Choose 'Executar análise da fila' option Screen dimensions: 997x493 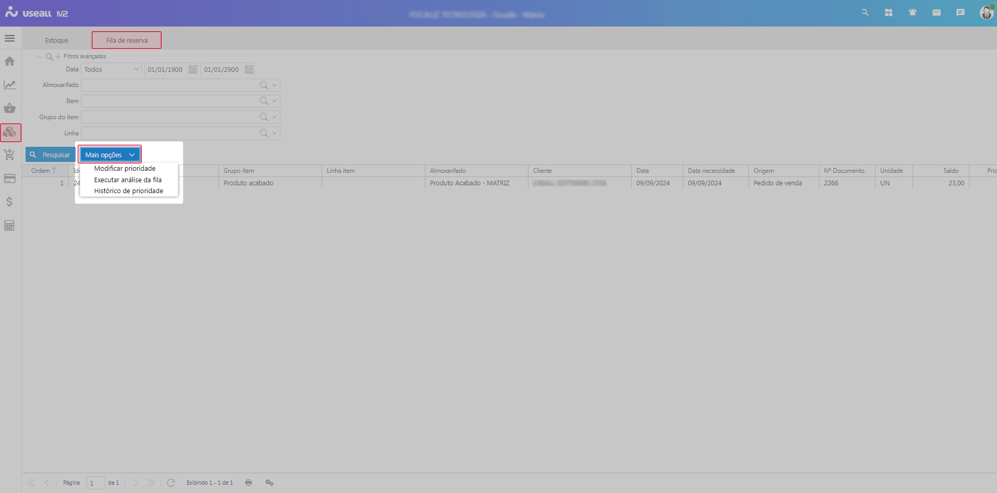(x=128, y=180)
